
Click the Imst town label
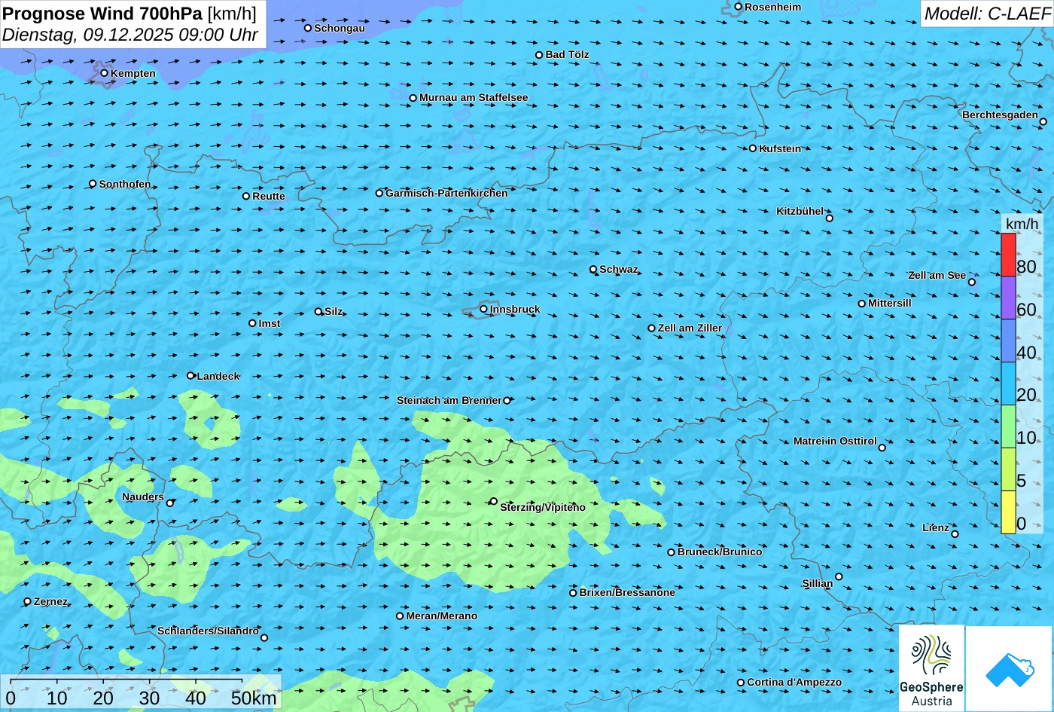[x=270, y=323]
